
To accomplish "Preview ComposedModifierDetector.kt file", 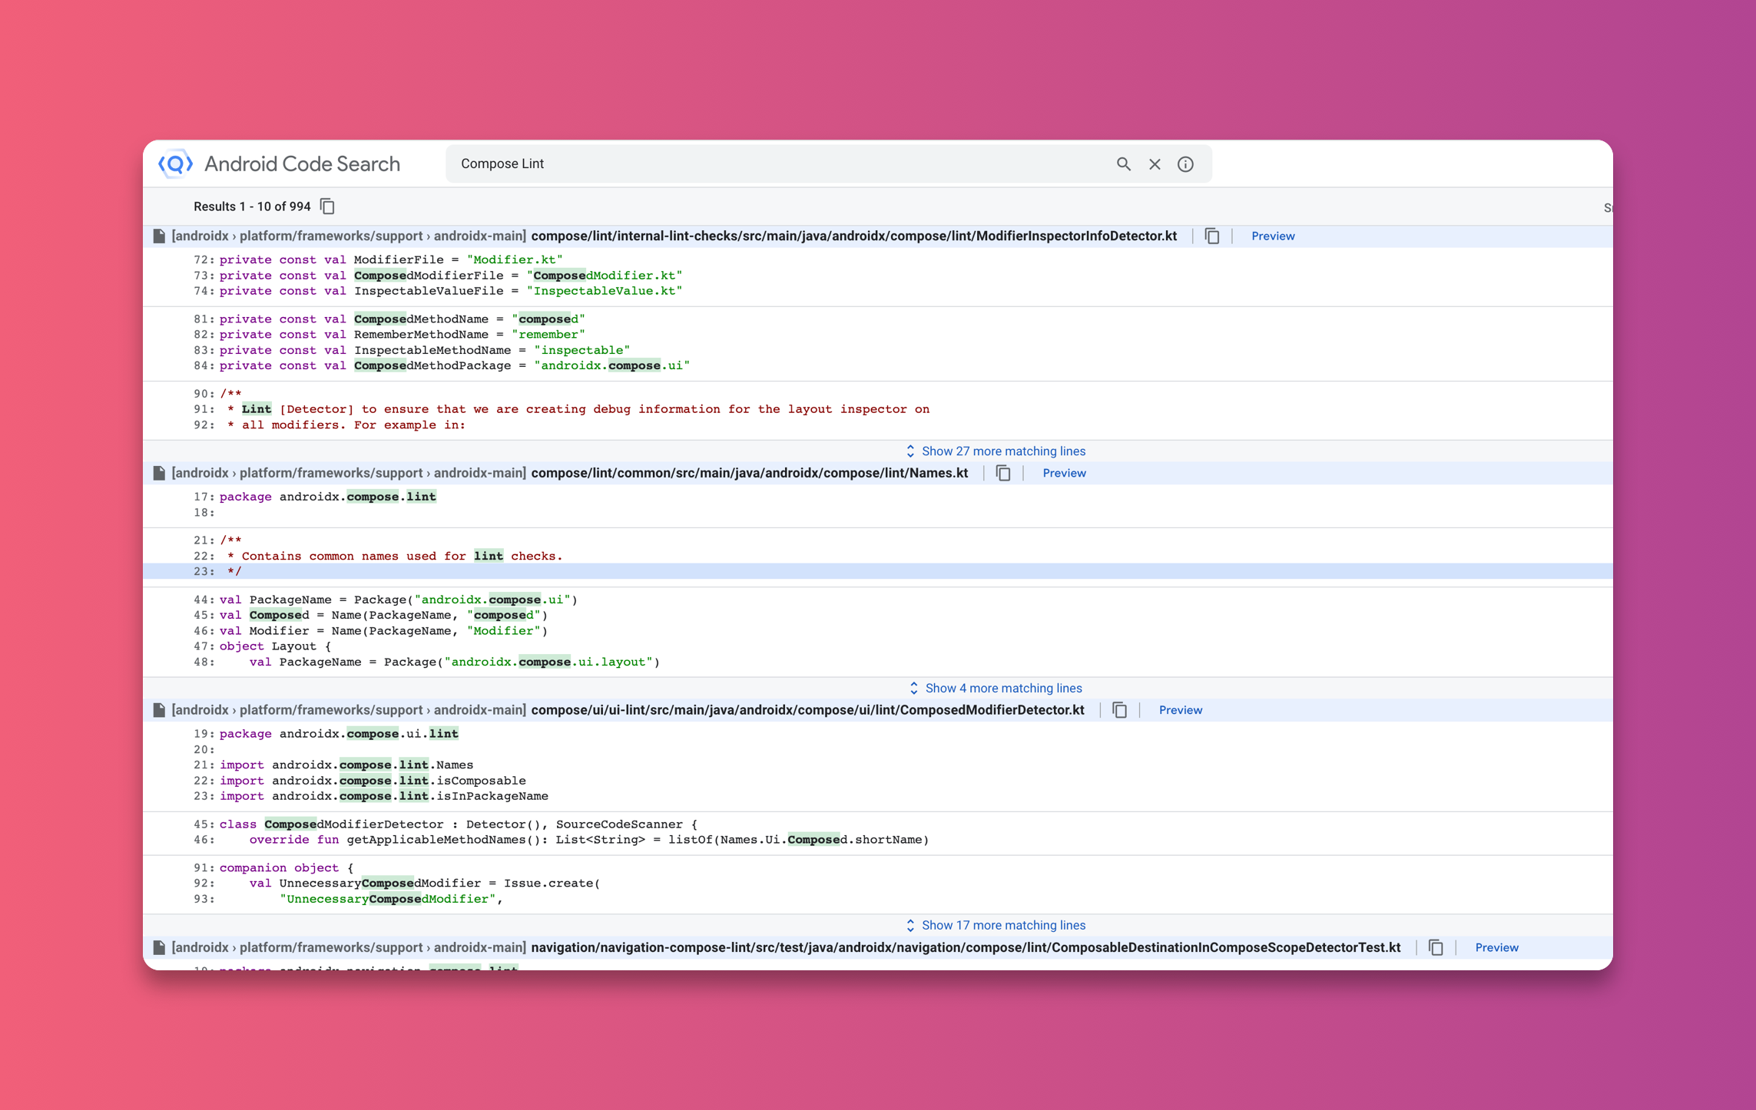I will (x=1181, y=711).
